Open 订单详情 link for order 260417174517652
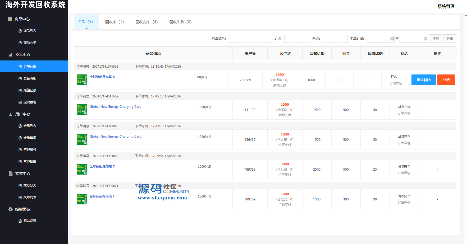467x244 pixels. (404, 113)
